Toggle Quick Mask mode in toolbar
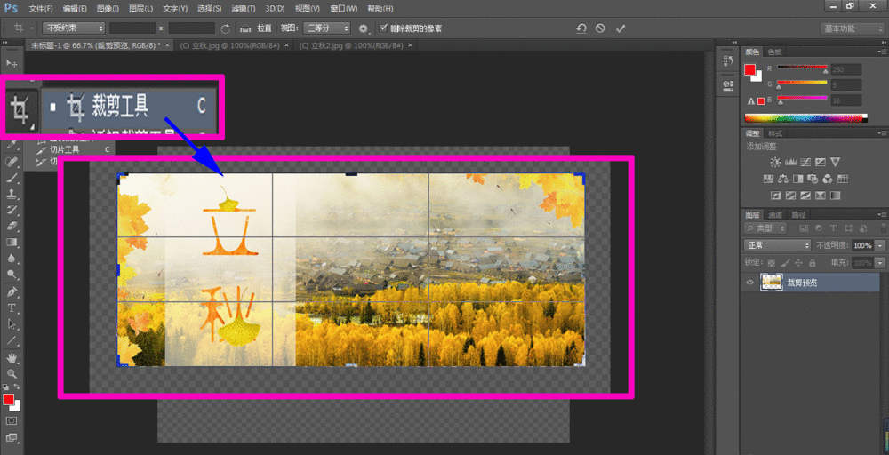 tap(12, 420)
